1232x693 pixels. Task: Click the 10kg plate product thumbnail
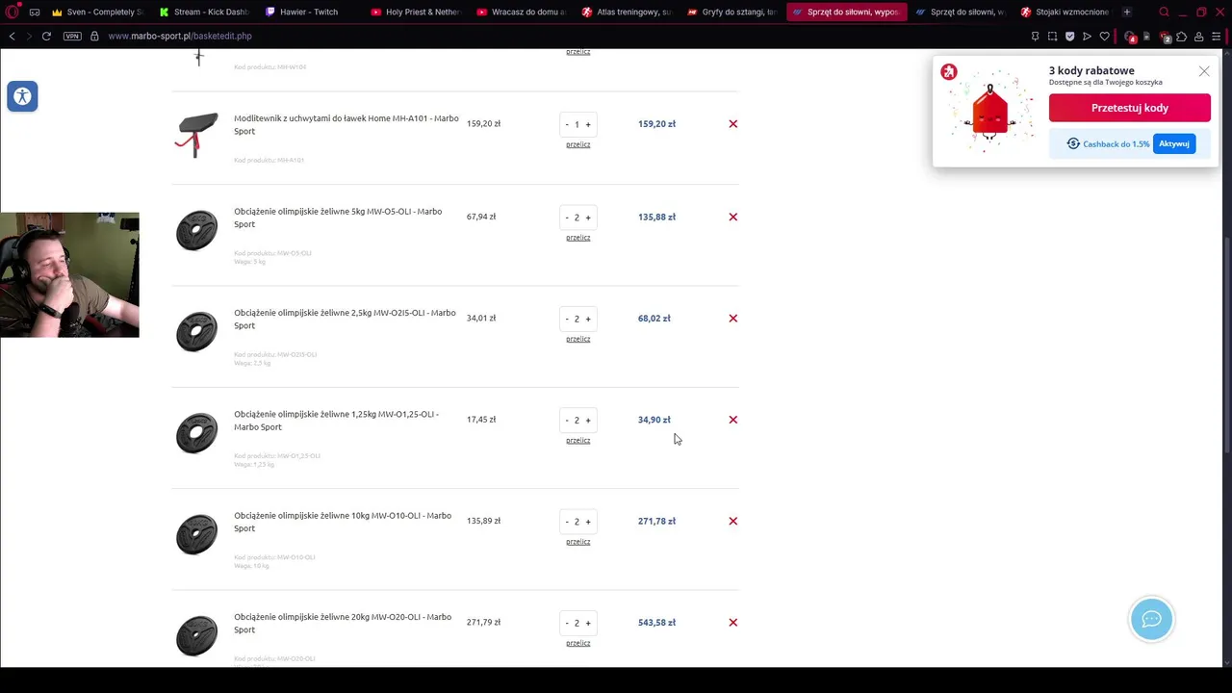click(x=197, y=534)
